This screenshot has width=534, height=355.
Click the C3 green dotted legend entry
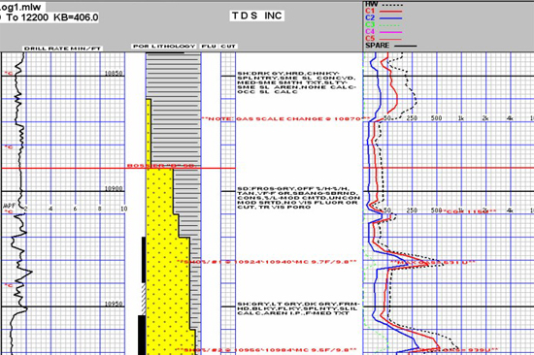pos(383,25)
